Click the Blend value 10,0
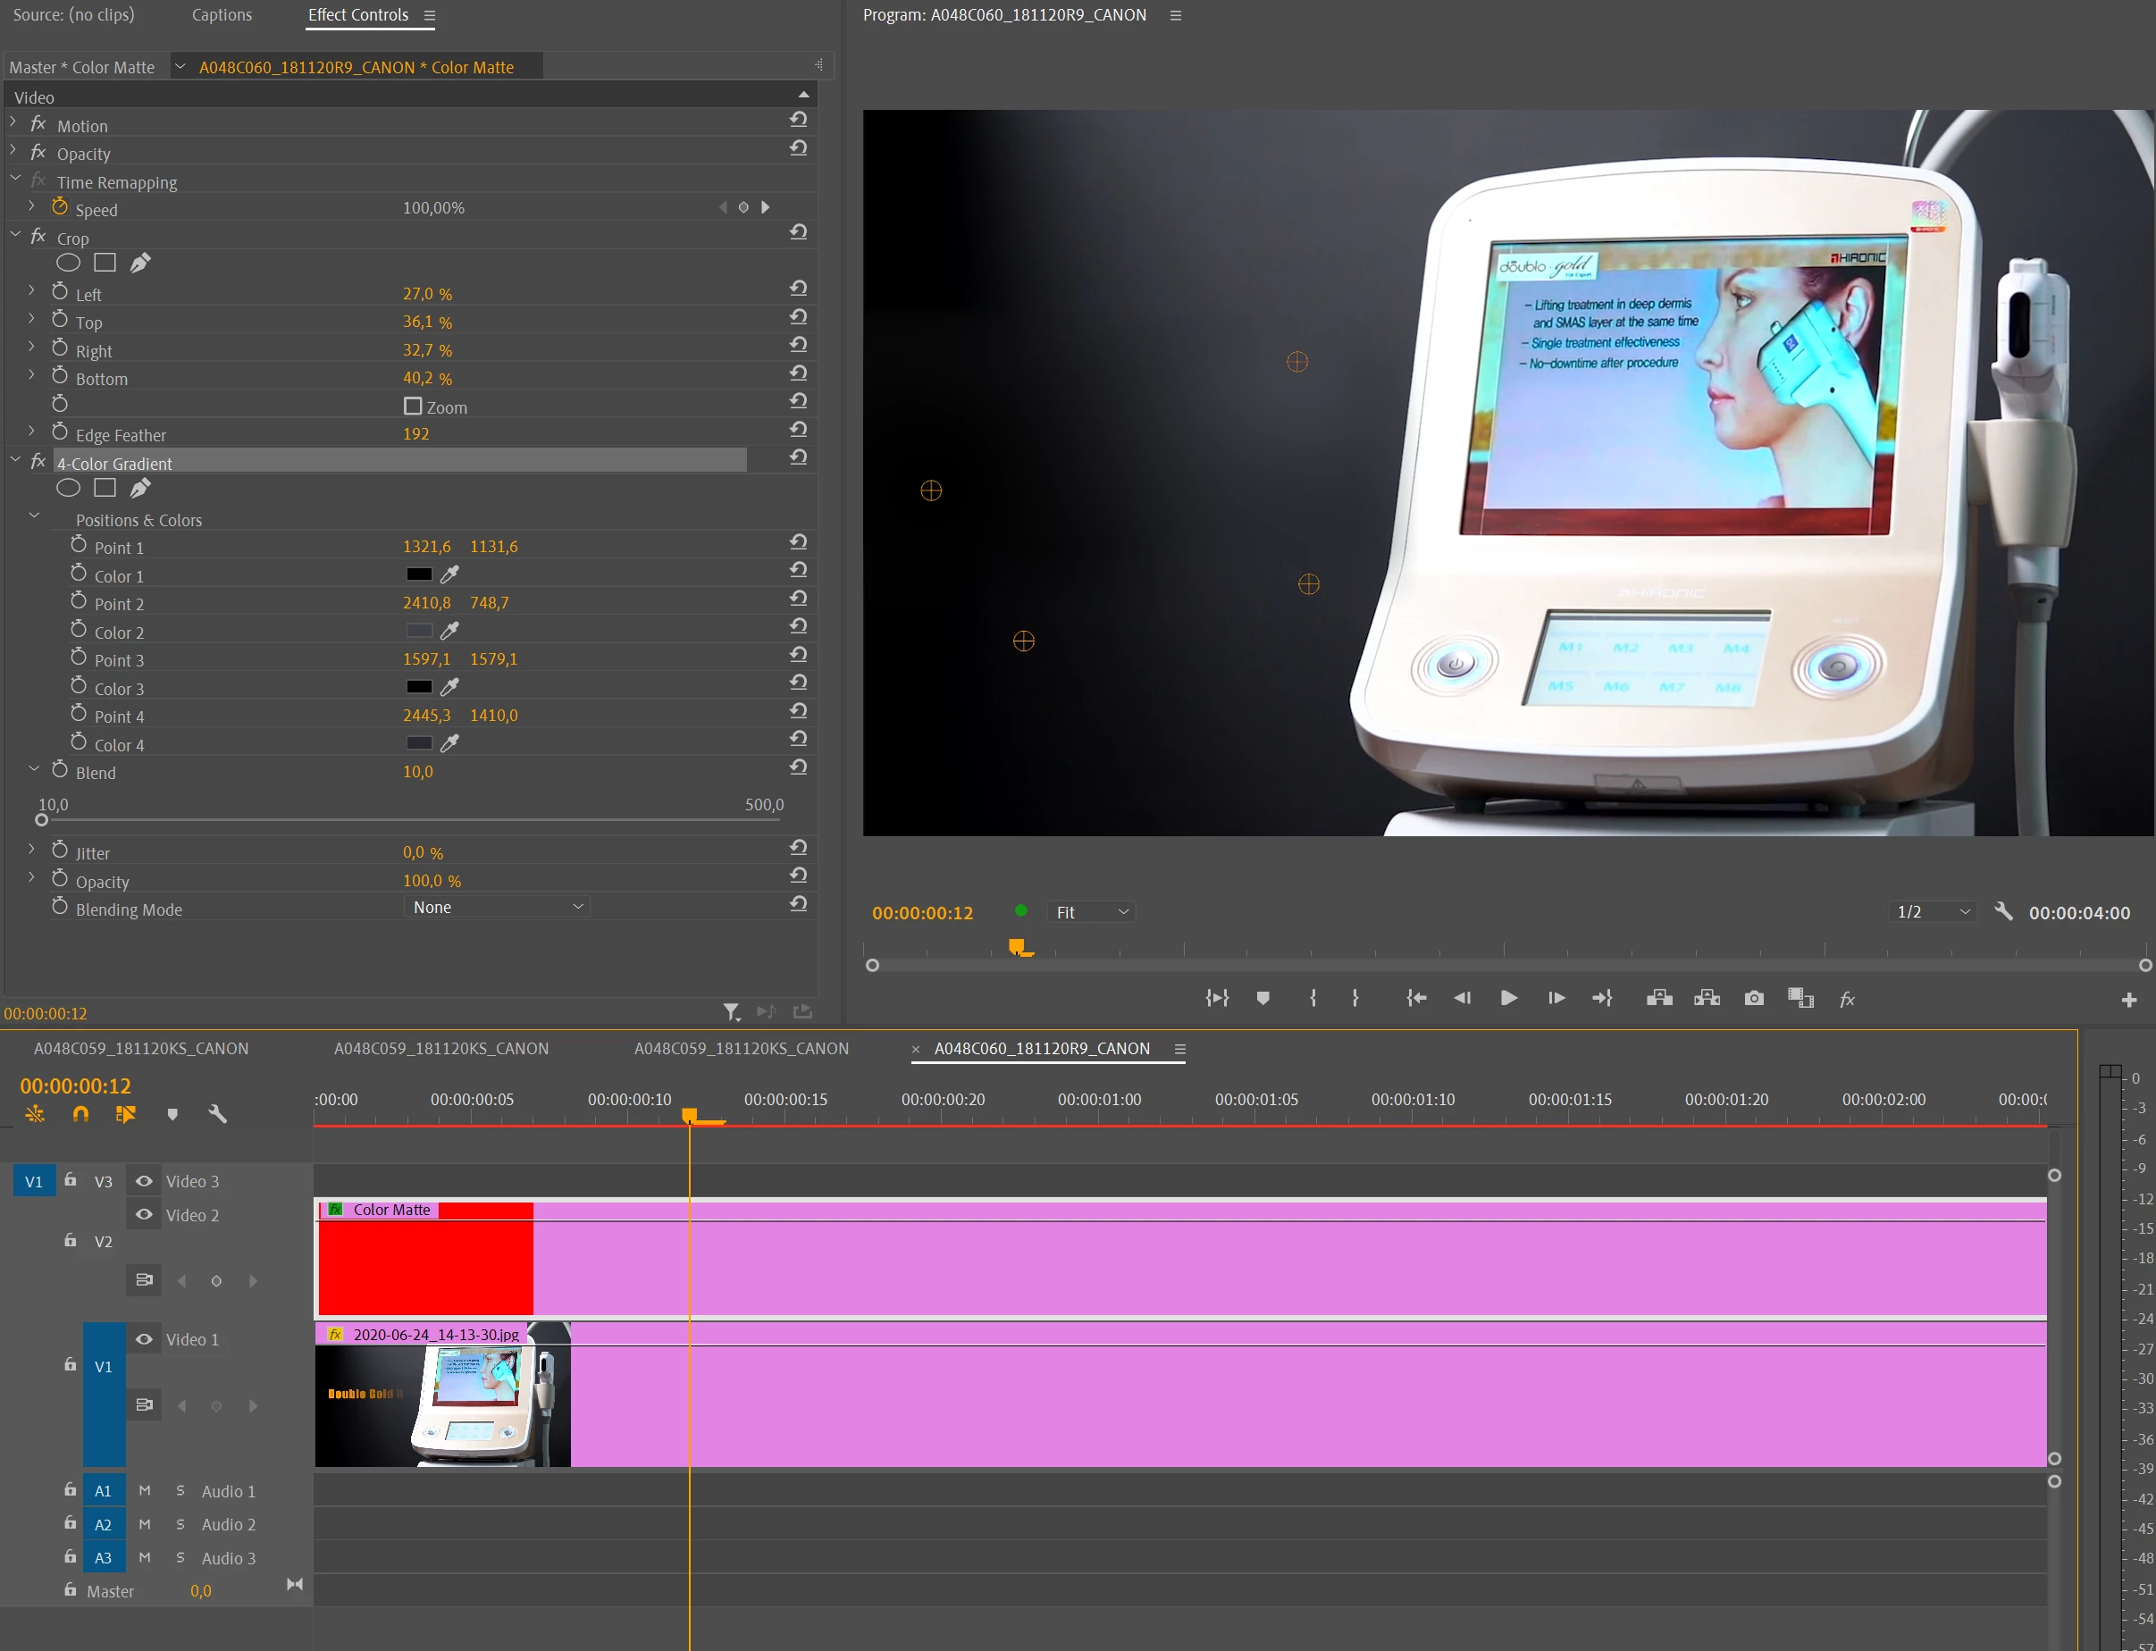The width and height of the screenshot is (2156, 1651). (x=417, y=772)
